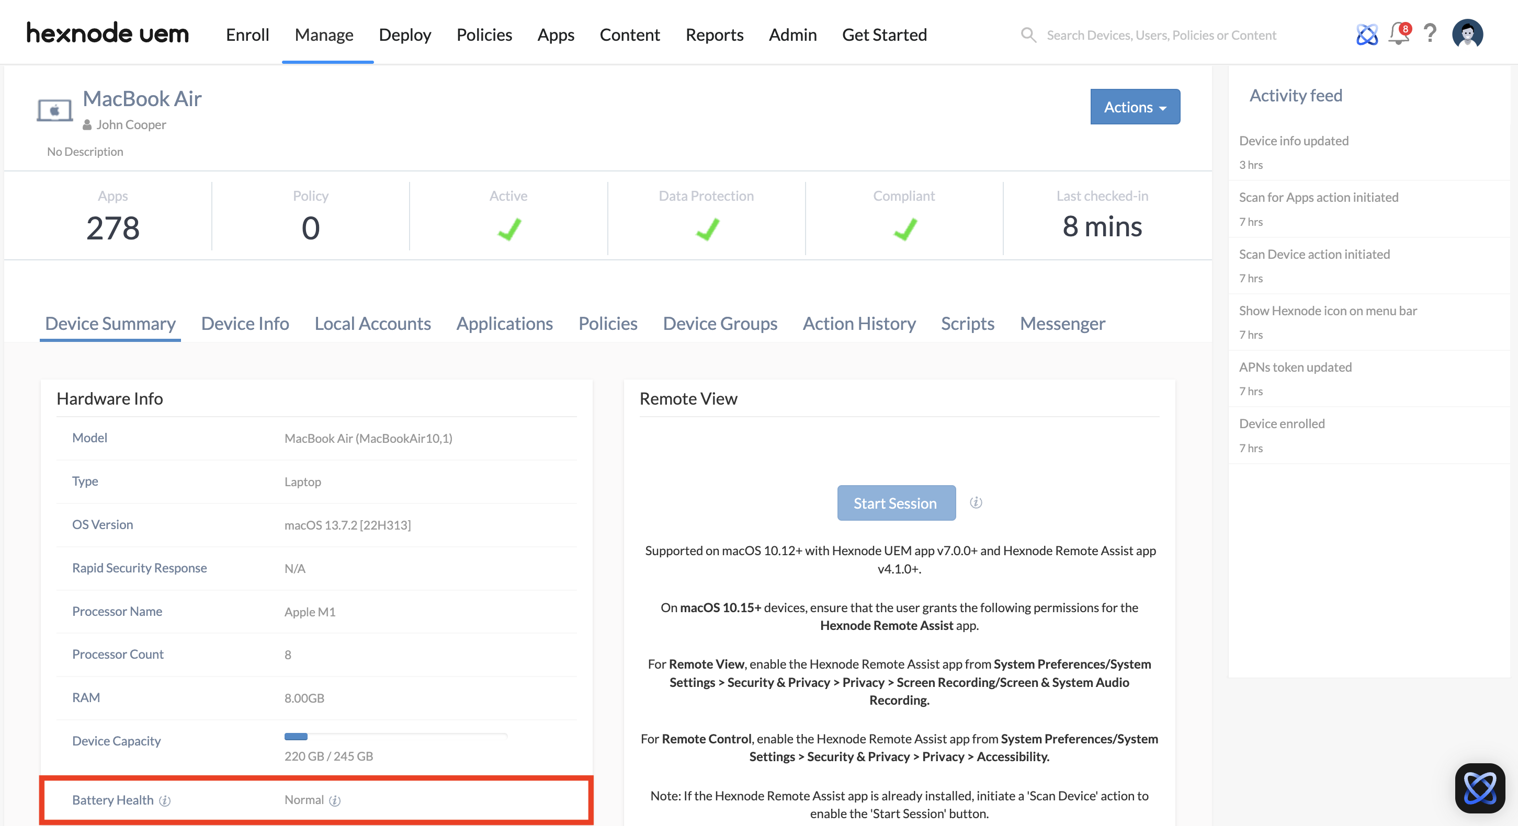This screenshot has width=1518, height=826.
Task: Click 'APNs token updated' feed entry
Action: 1295,368
